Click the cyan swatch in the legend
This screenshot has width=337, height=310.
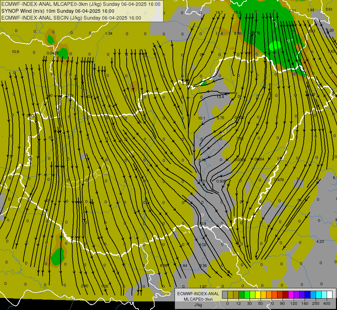[x=319, y=294]
